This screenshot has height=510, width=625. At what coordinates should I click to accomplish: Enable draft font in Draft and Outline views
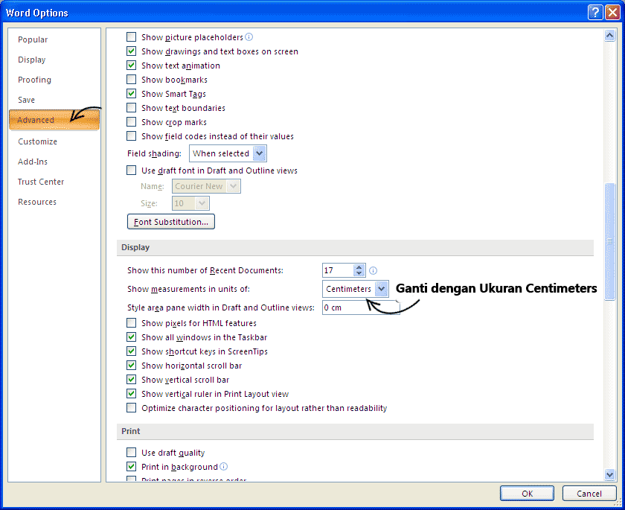pyautogui.click(x=131, y=170)
